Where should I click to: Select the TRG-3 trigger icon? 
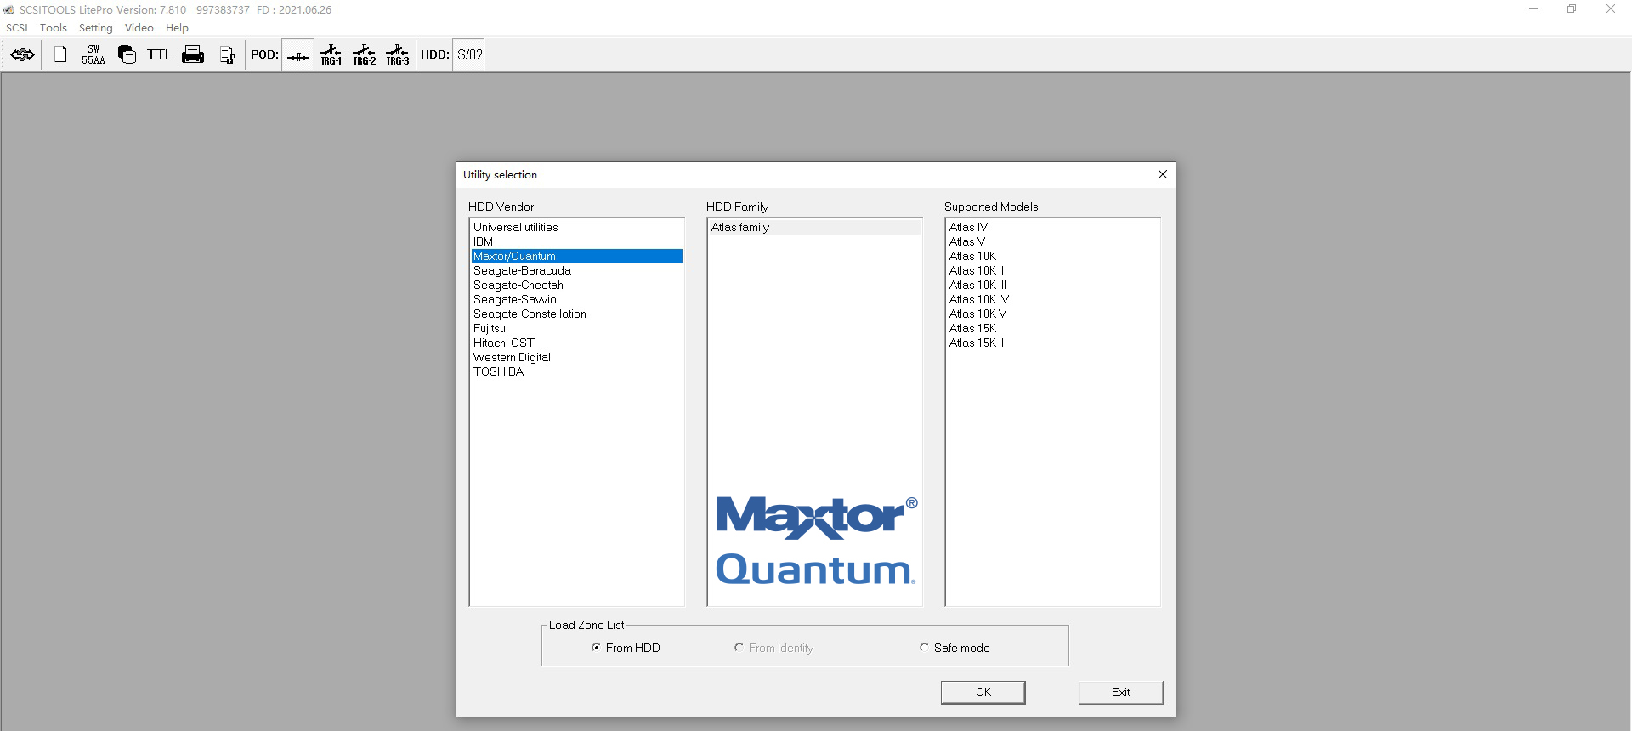(x=398, y=55)
